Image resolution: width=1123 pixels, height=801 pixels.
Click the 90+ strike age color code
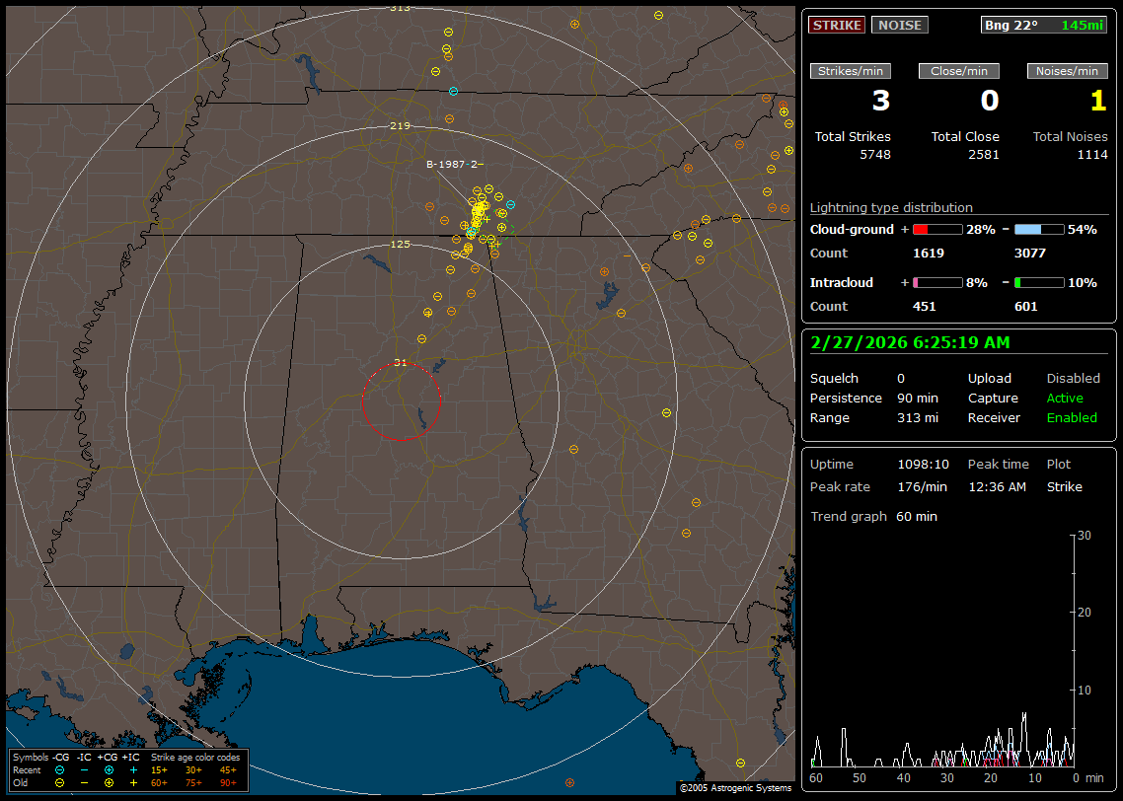(229, 782)
